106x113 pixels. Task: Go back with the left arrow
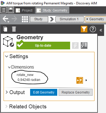[x=5, y=19]
